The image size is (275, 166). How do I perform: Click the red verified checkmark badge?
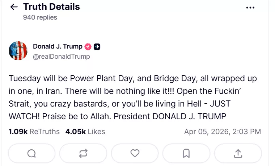88,46
